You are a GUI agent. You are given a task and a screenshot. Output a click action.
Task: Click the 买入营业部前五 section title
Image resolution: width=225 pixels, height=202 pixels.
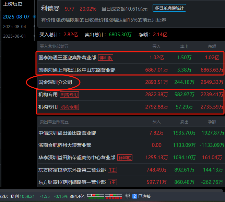[54, 47]
